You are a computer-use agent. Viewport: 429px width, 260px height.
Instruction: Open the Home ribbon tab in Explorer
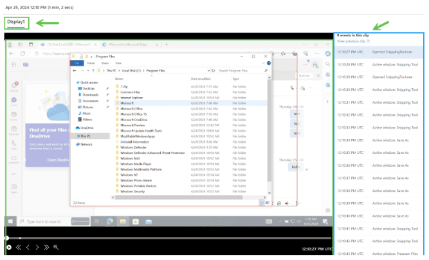click(91, 63)
